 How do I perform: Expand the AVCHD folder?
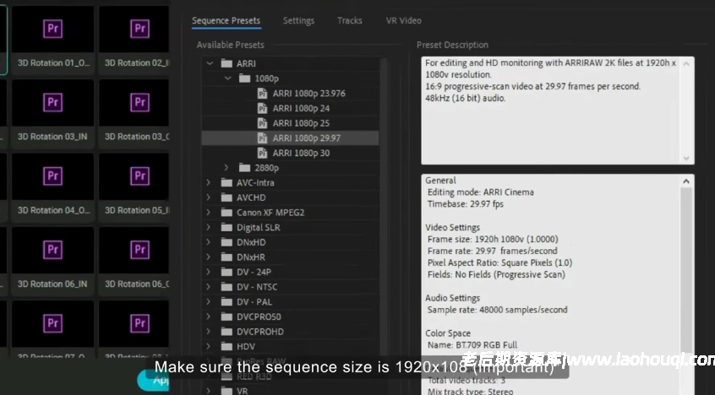pos(209,197)
